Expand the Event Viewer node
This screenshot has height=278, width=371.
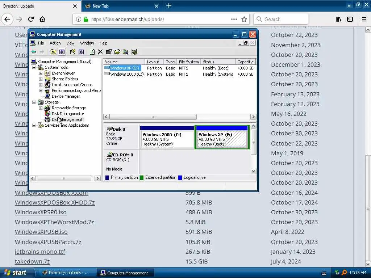pos(41,73)
